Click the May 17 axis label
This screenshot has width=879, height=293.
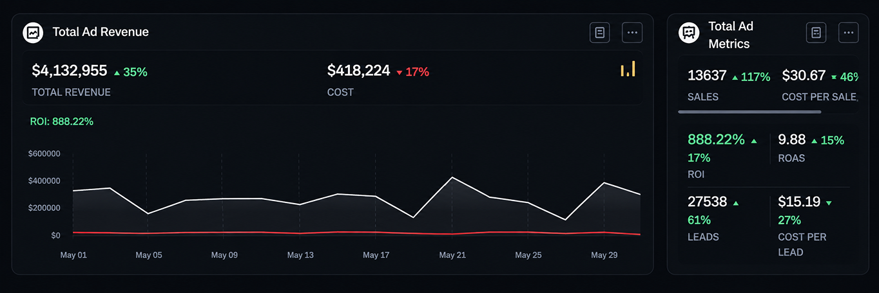376,255
